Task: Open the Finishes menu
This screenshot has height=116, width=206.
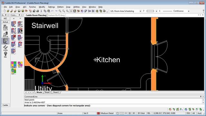Action: [x=33, y=7]
